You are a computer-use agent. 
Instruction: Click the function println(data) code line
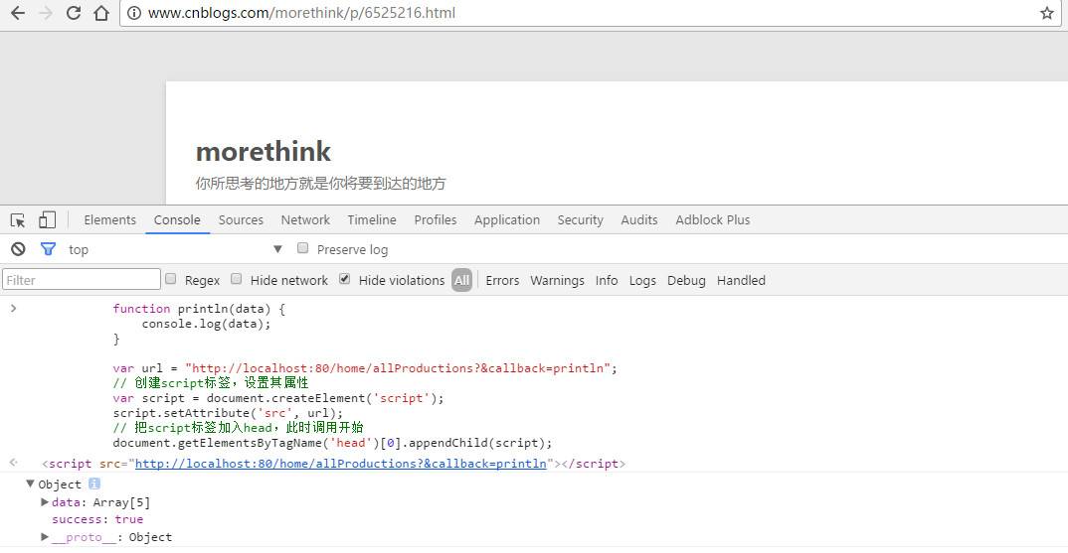[x=199, y=308]
